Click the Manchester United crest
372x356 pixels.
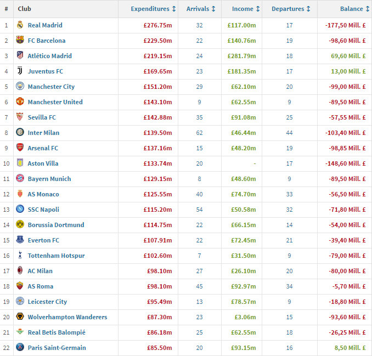point(20,102)
